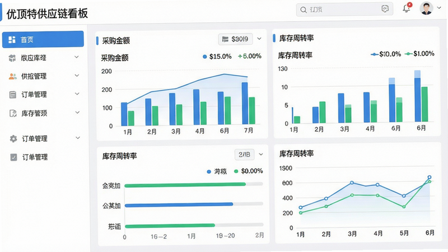Click chevron right of the 2IIB selector

[x=261, y=155]
